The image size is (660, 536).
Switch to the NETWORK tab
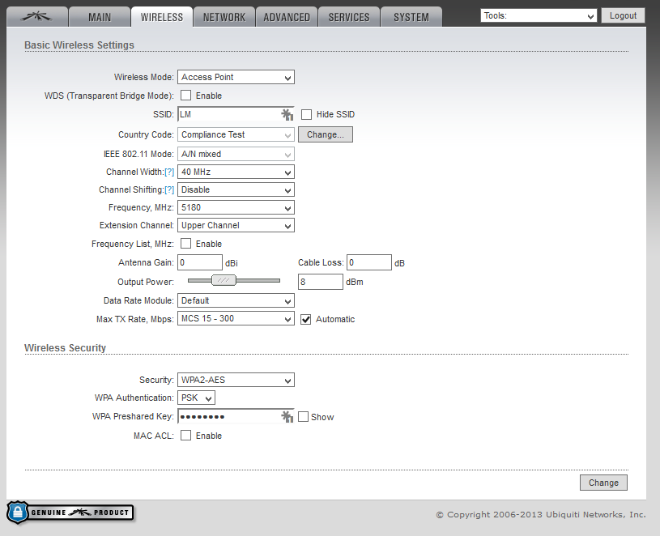pyautogui.click(x=224, y=17)
